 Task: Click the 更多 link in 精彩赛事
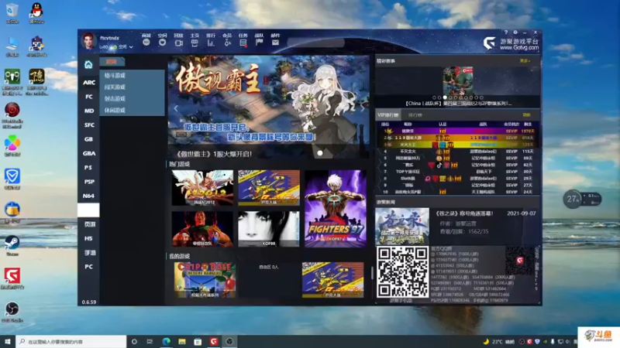pos(525,61)
